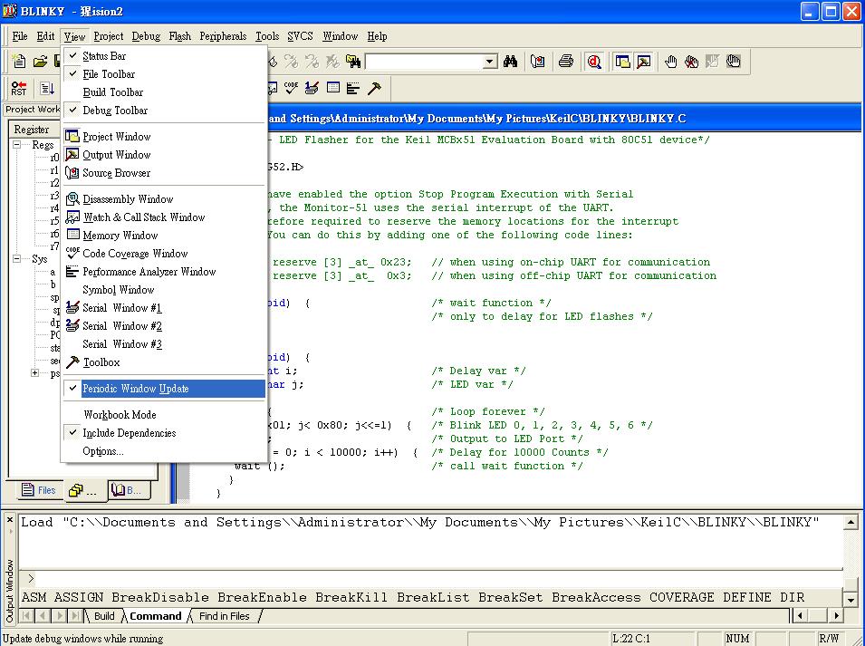The width and height of the screenshot is (865, 646).
Task: Click the printer icon in toolbar
Action: [x=566, y=62]
